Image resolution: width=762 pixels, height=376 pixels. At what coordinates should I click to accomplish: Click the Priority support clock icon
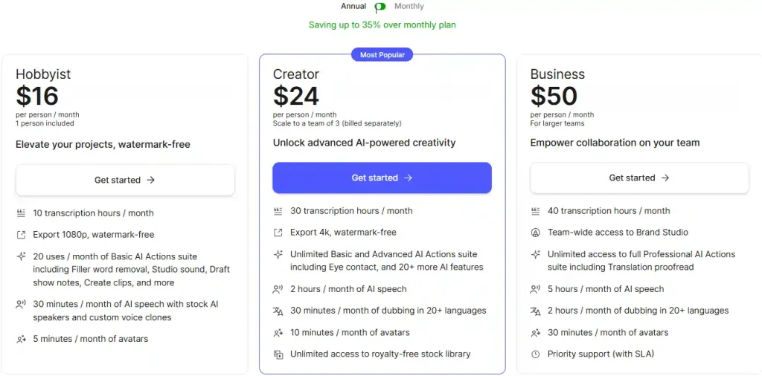tap(535, 354)
